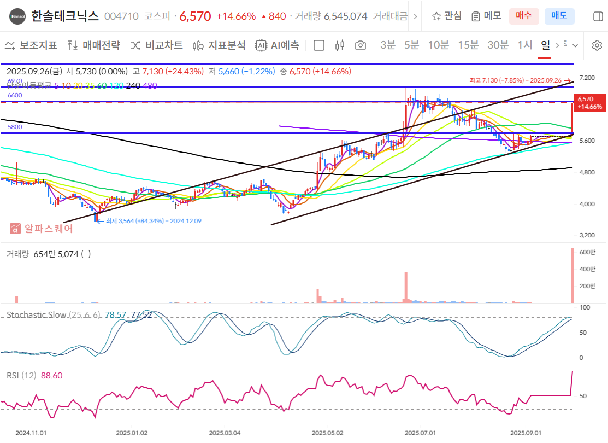Open 매매전략 trading strategy menu
Screen dimensions: 608x443
pyautogui.click(x=93, y=45)
